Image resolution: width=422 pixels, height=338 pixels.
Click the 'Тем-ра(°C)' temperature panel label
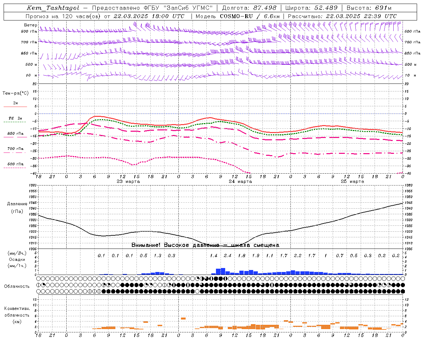click(15, 93)
